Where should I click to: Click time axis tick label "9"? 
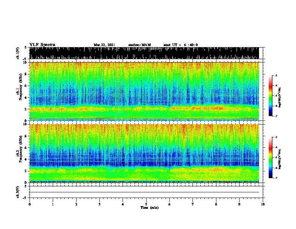click(239, 204)
